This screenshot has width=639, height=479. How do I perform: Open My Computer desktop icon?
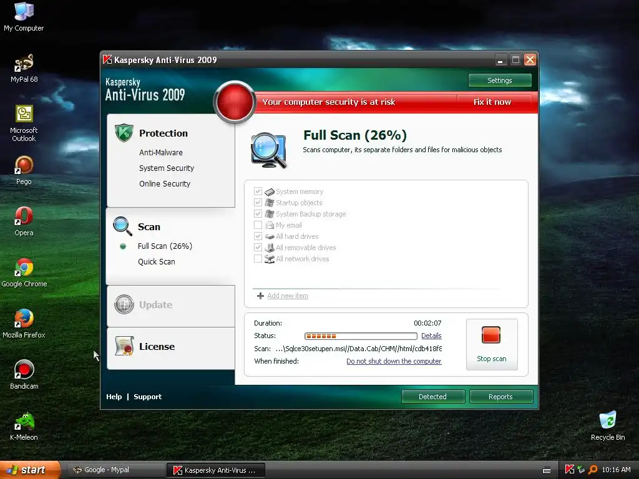(x=24, y=16)
